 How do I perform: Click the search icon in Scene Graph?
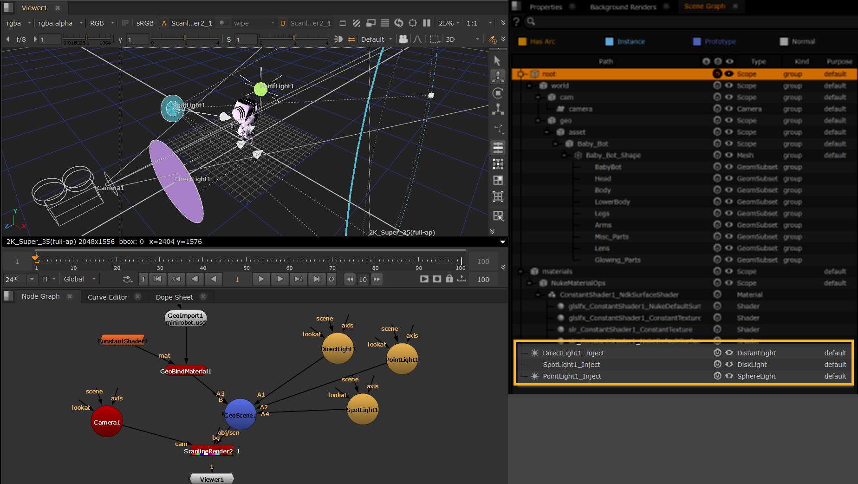pyautogui.click(x=531, y=21)
